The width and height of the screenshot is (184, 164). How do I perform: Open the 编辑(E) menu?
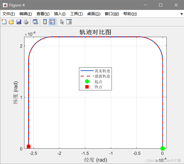25,14
